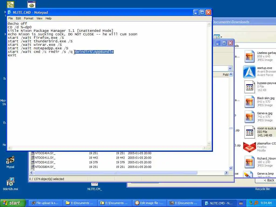
Task: Select Useless garbage JPEG image thumbnail
Action: pos(249,56)
